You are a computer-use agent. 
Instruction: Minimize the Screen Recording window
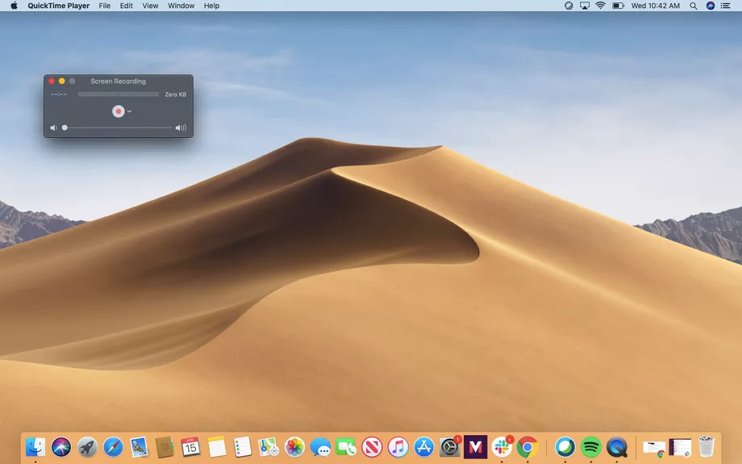click(x=62, y=82)
